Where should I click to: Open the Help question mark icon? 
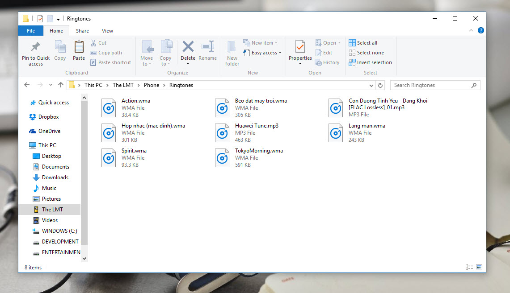tap(481, 30)
